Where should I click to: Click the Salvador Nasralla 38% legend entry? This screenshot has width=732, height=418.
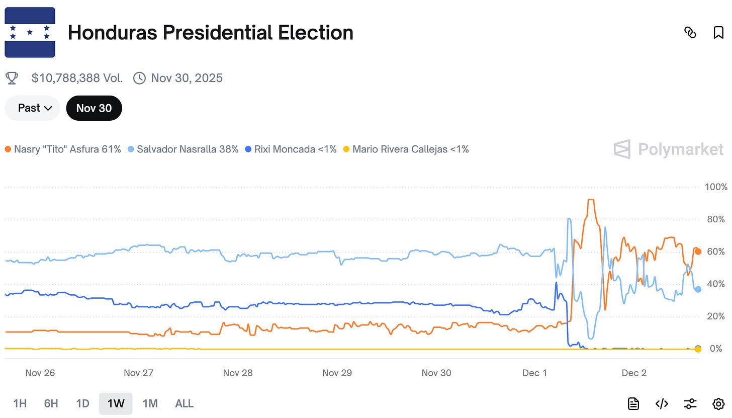point(183,149)
